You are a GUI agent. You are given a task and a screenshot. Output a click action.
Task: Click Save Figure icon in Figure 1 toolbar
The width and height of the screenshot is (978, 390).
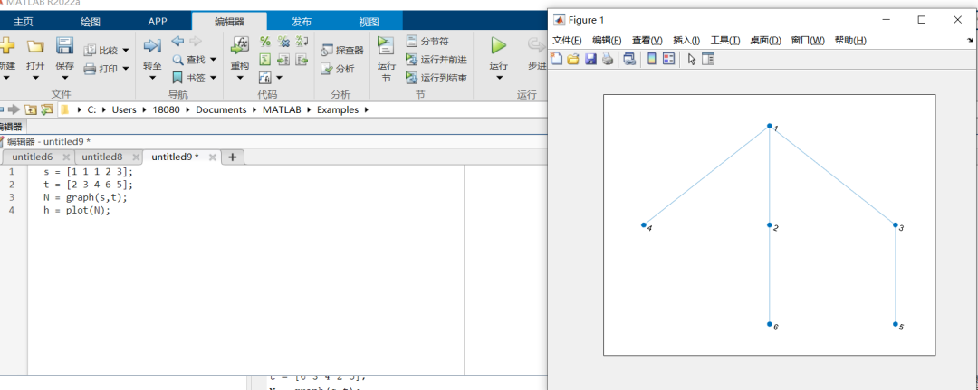[x=590, y=59]
